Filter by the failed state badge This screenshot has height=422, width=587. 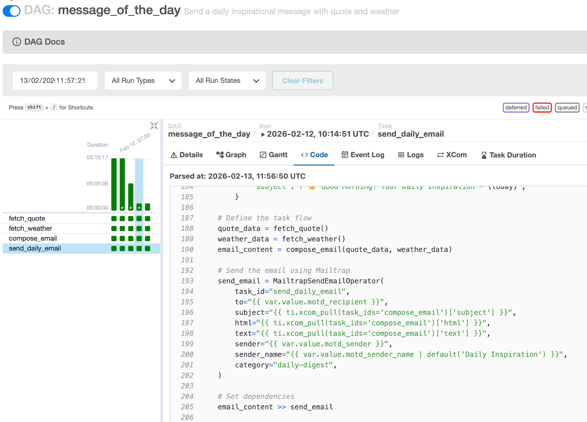pos(542,107)
